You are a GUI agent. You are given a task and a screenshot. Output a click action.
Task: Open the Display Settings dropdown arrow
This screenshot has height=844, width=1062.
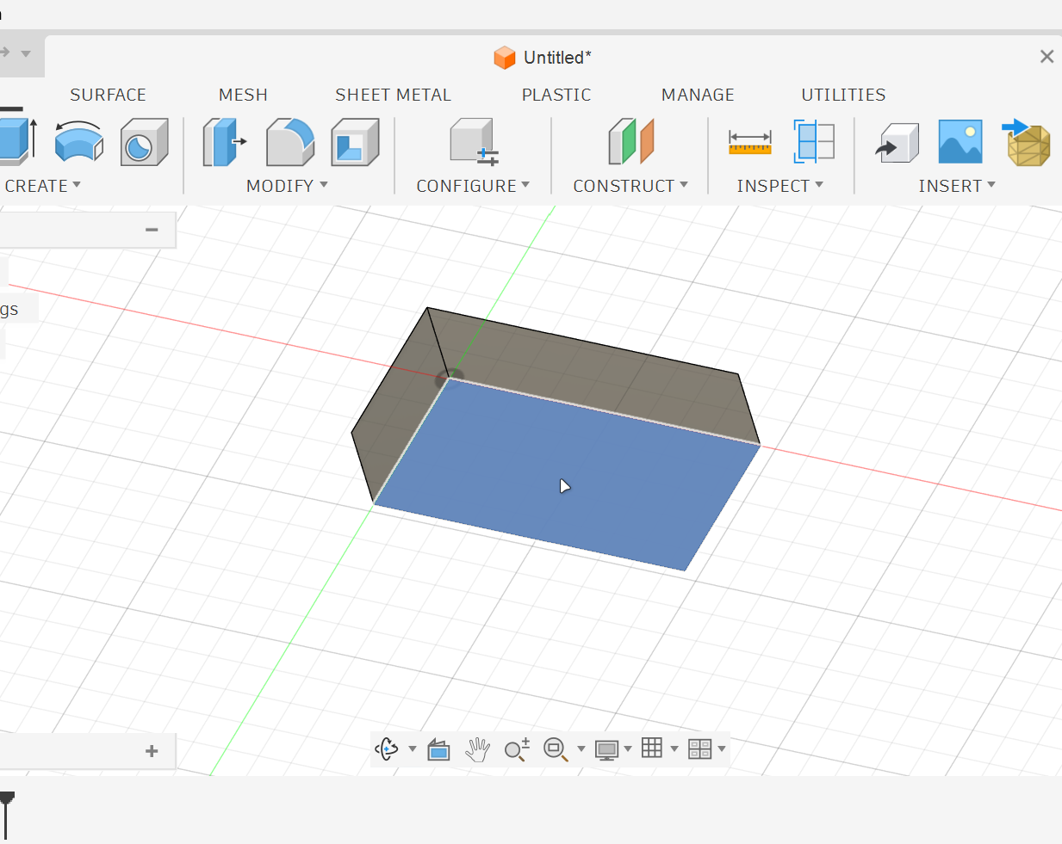coord(628,749)
